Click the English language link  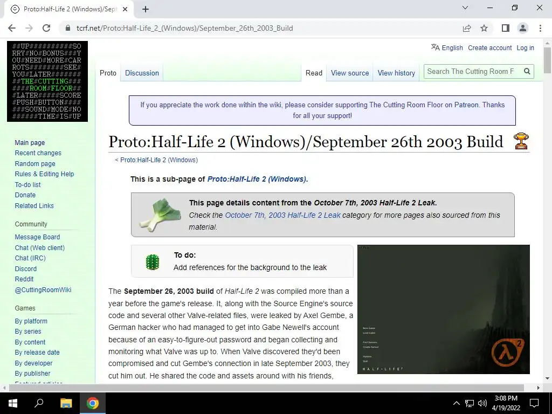452,48
